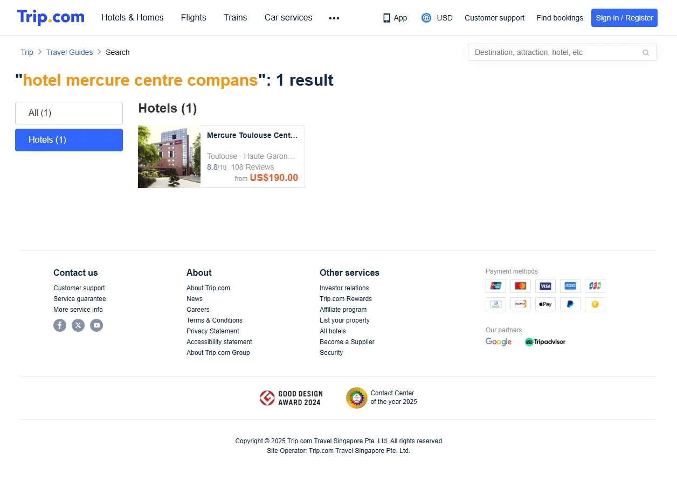Click the Diners Club payment icon

(x=496, y=304)
